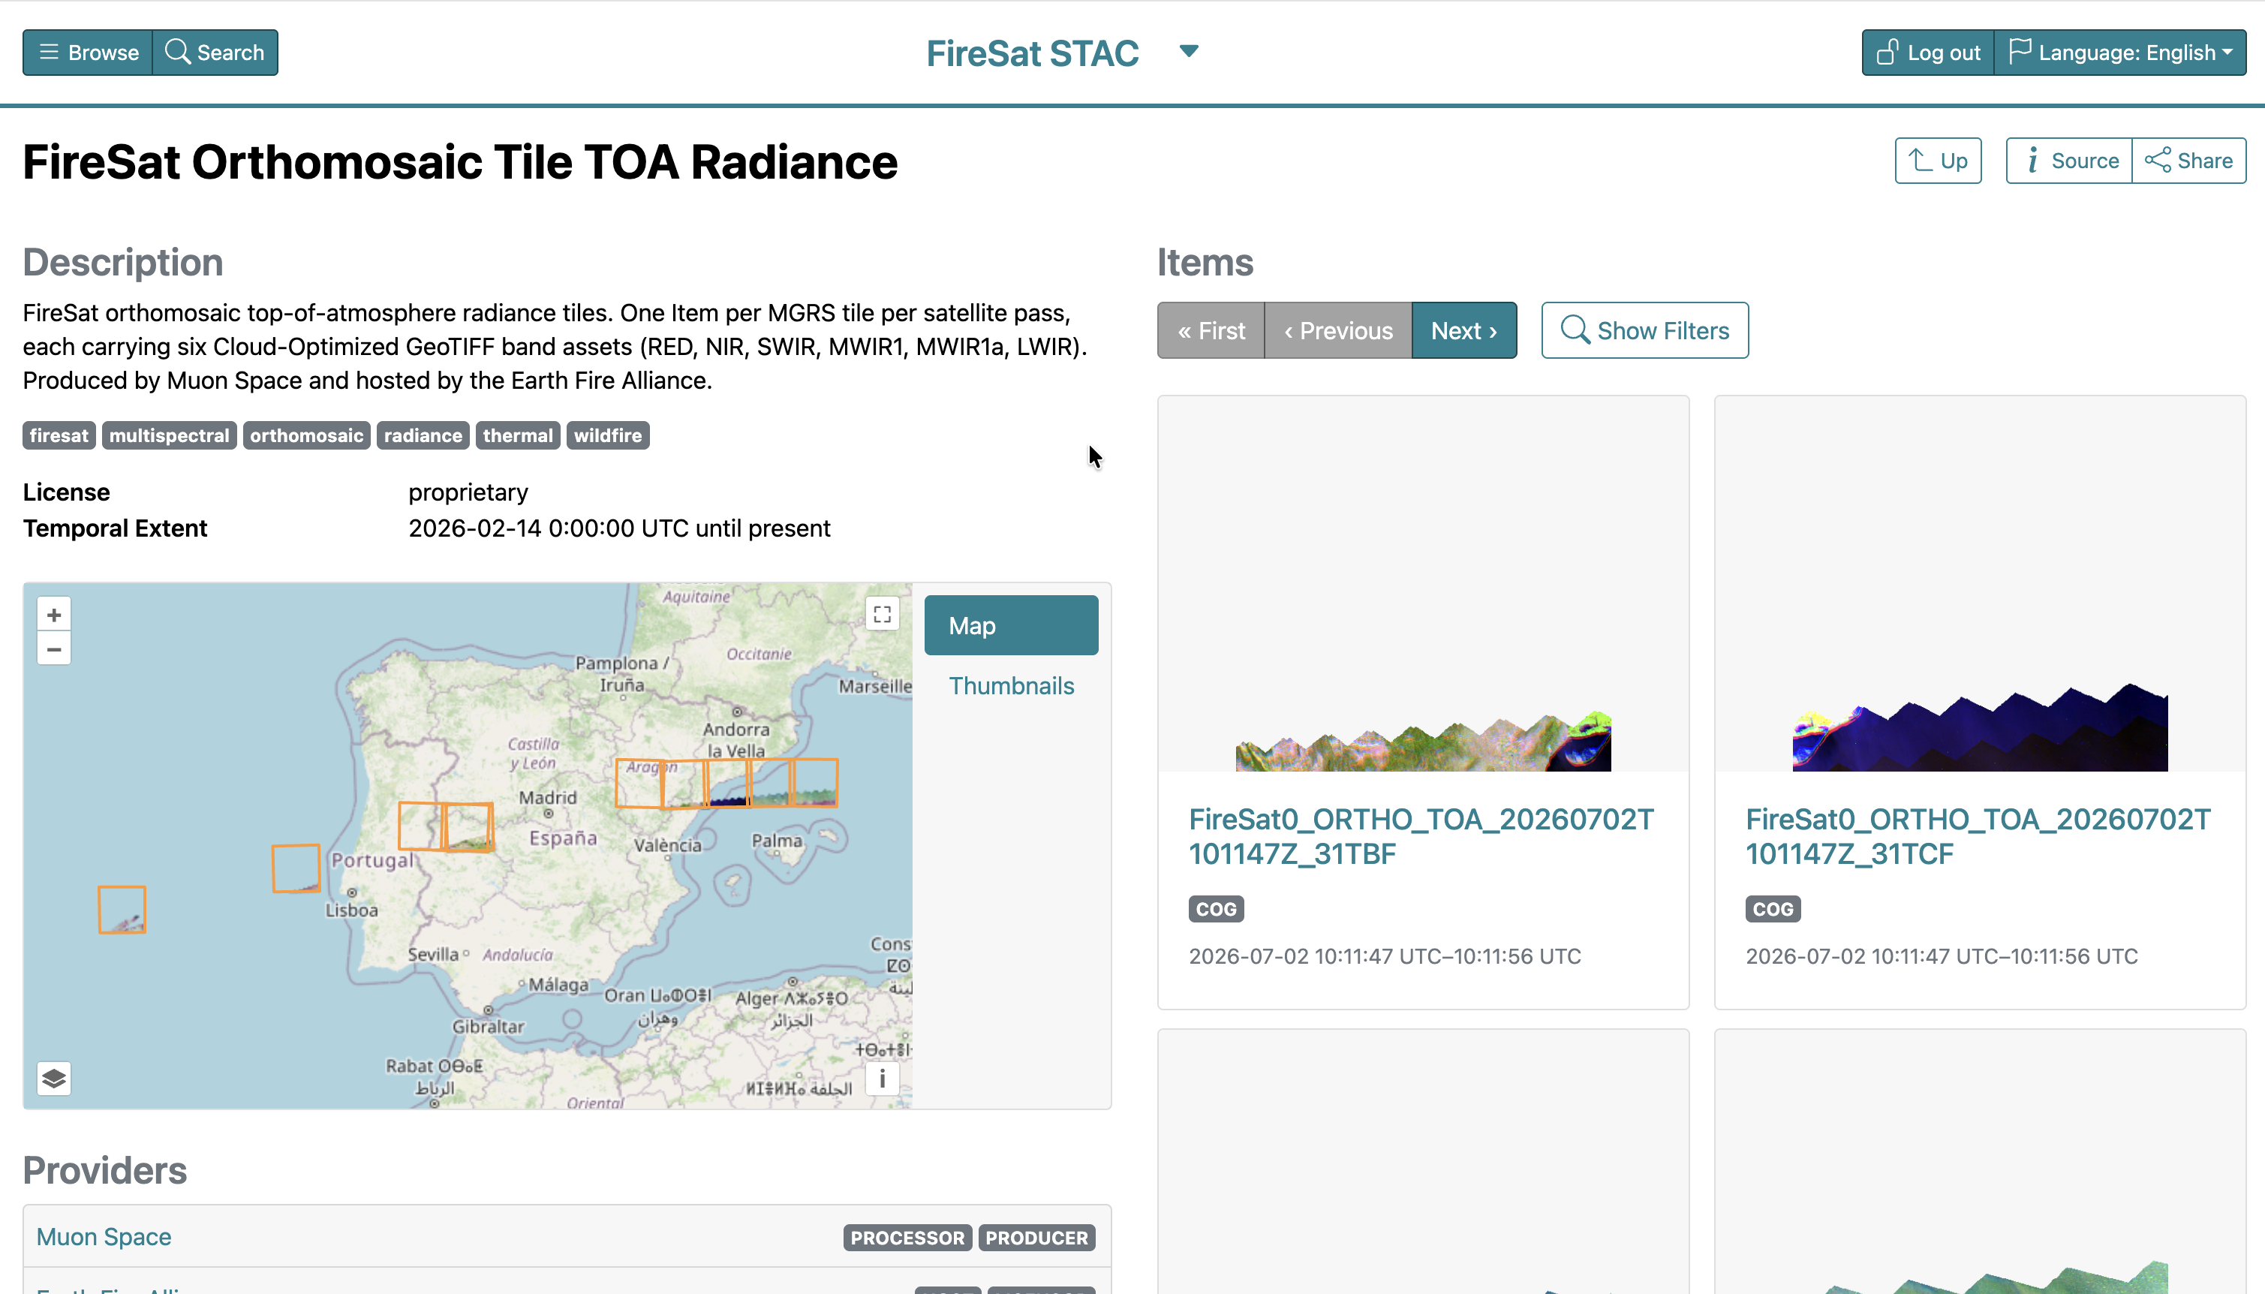Switch to the Thumbnails tab
The width and height of the screenshot is (2265, 1294).
click(x=1011, y=686)
